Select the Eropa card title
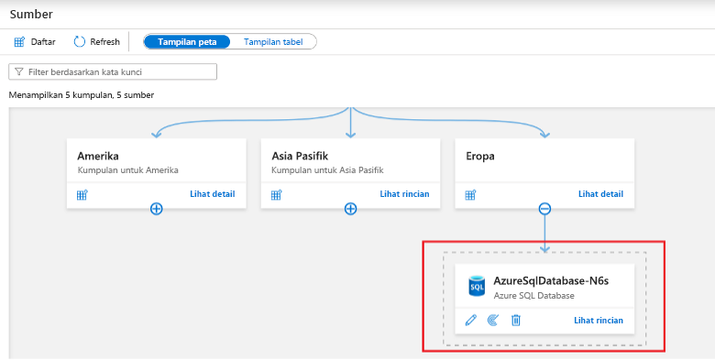Viewport: 715px width, 360px height. point(480,157)
